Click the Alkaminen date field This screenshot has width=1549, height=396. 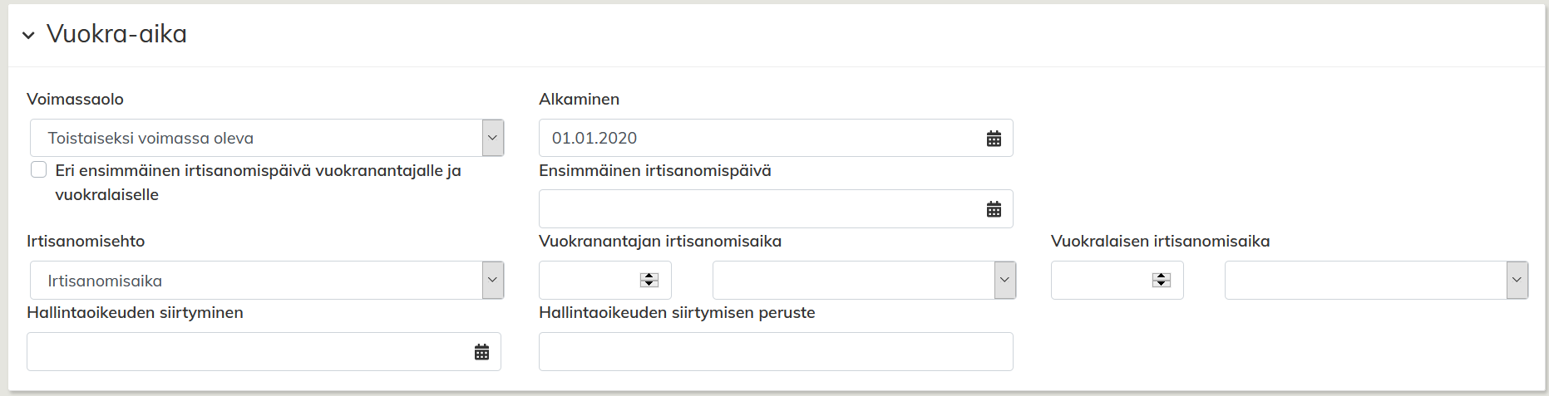757,139
